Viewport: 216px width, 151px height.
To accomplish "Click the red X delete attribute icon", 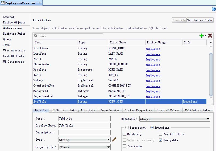I will [210, 36].
